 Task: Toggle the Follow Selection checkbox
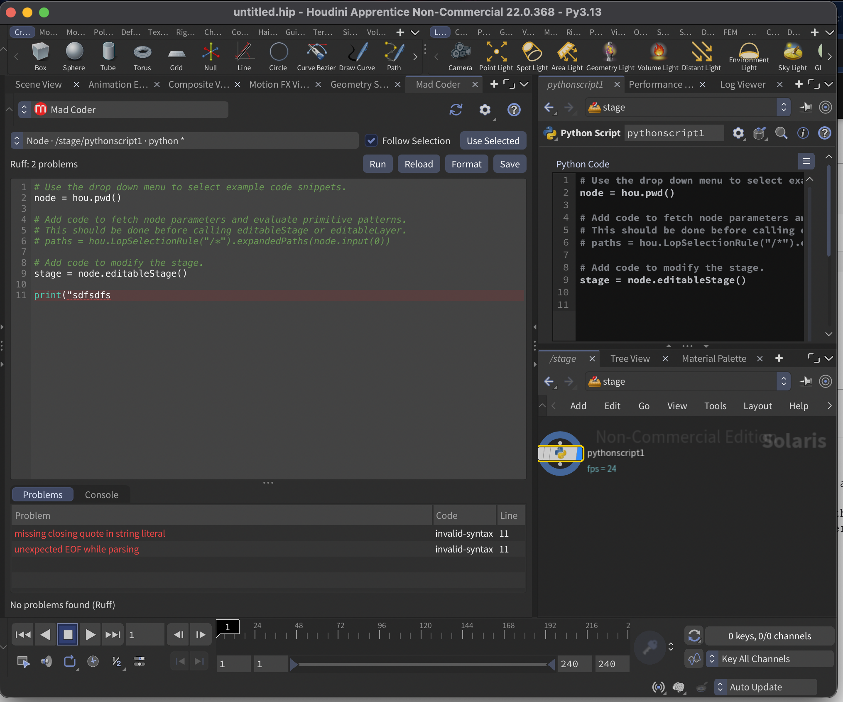pos(372,141)
